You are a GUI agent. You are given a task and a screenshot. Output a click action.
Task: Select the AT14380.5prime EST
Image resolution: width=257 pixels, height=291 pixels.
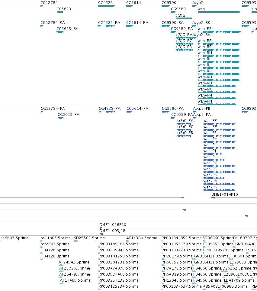[x=128, y=241]
